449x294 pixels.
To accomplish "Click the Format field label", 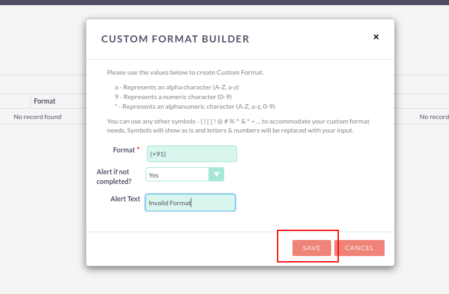I will point(124,150).
